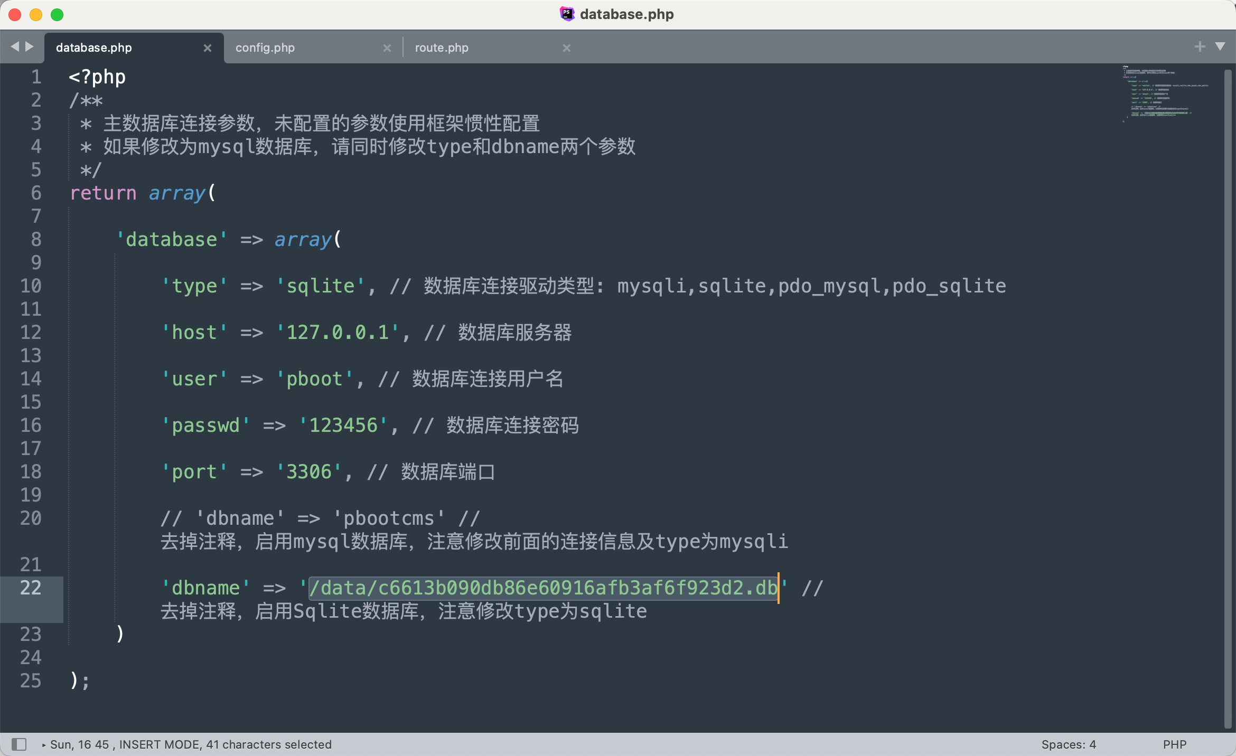Screen dimensions: 1236x756
Task: Click the back navigation arrow in tab bar
Action: pyautogui.click(x=15, y=47)
